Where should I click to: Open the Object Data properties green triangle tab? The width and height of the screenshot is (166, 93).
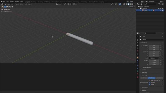[137, 71]
